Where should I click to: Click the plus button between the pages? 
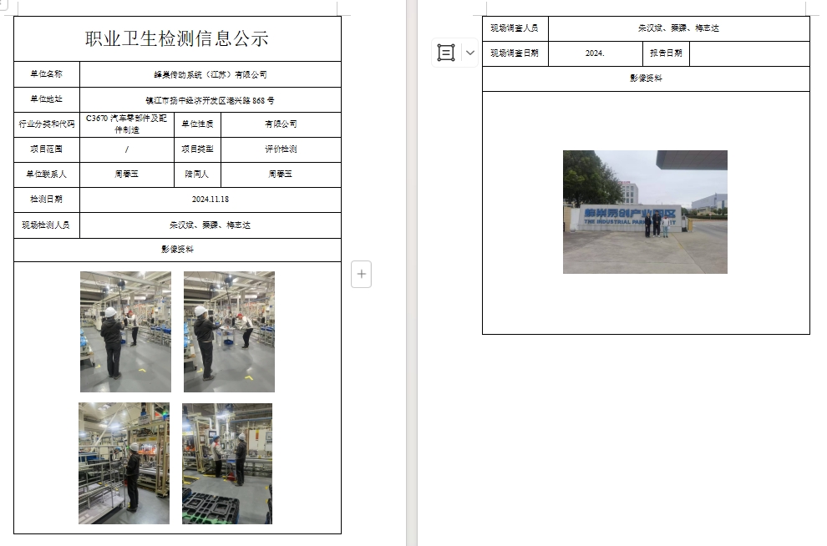point(361,274)
